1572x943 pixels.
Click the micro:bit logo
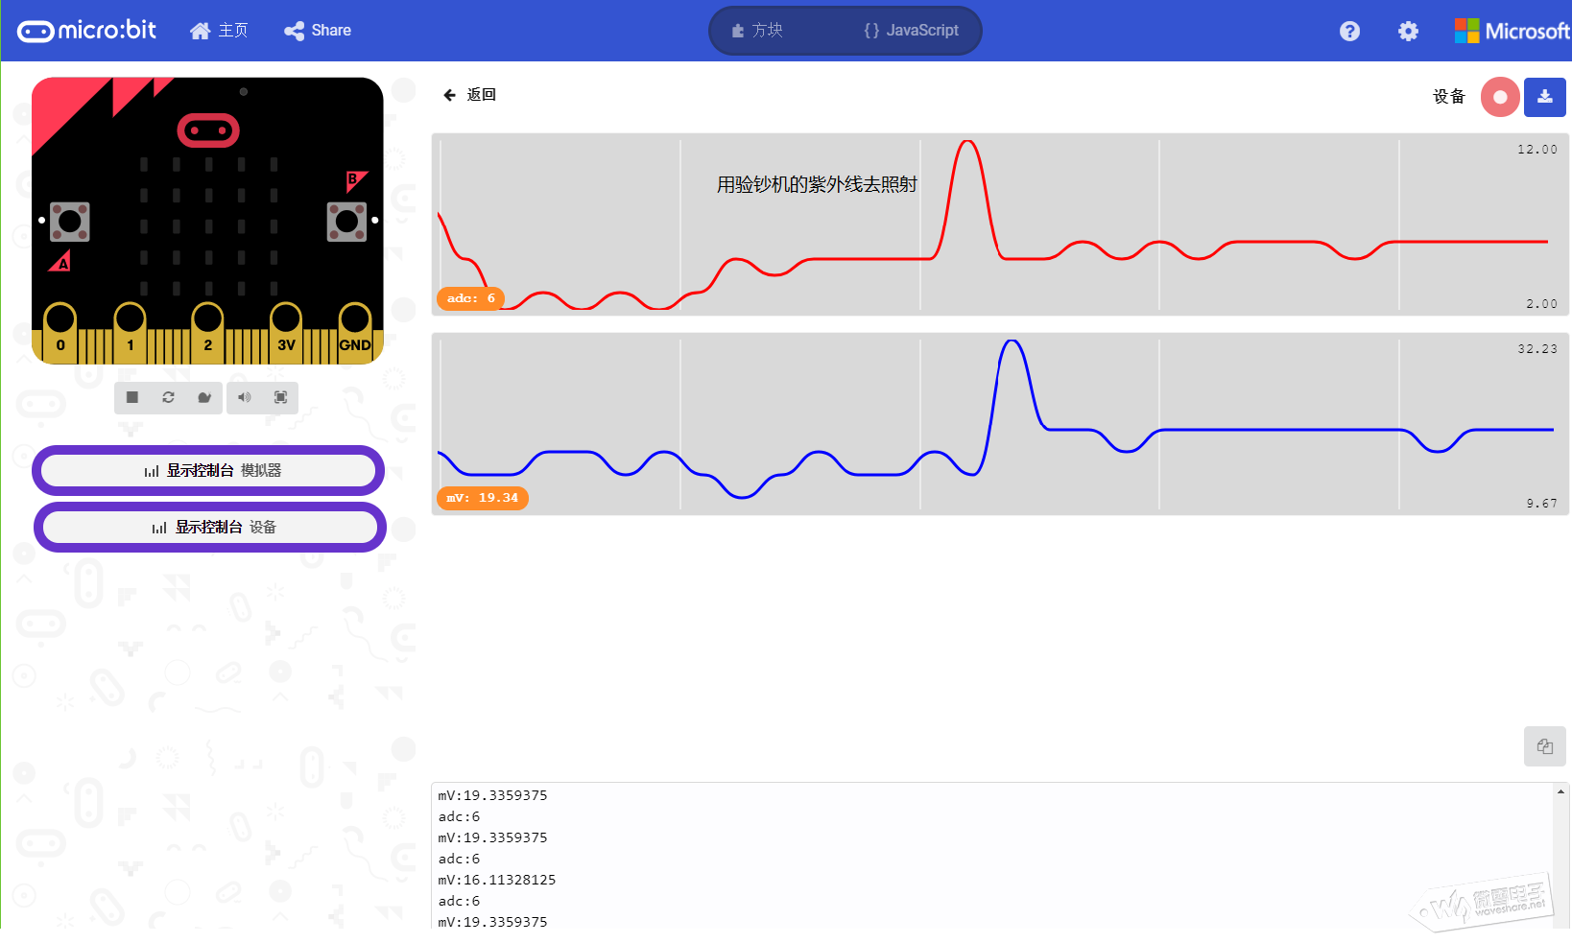tap(86, 31)
